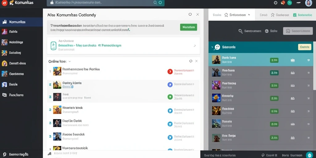This screenshot has width=316, height=158.
Task: Expand the white card's right chevron
Action: tap(195, 46)
